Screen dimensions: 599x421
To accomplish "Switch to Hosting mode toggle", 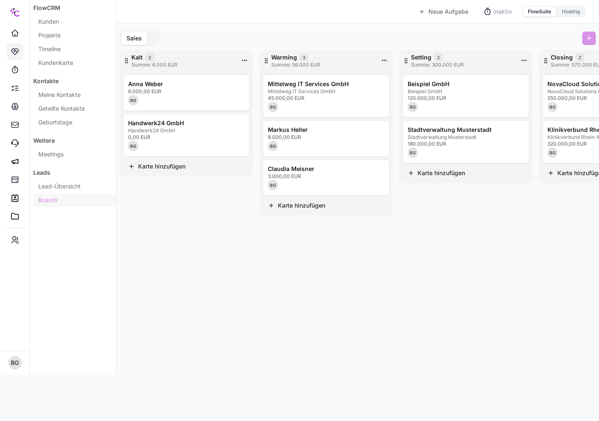I will click(571, 12).
